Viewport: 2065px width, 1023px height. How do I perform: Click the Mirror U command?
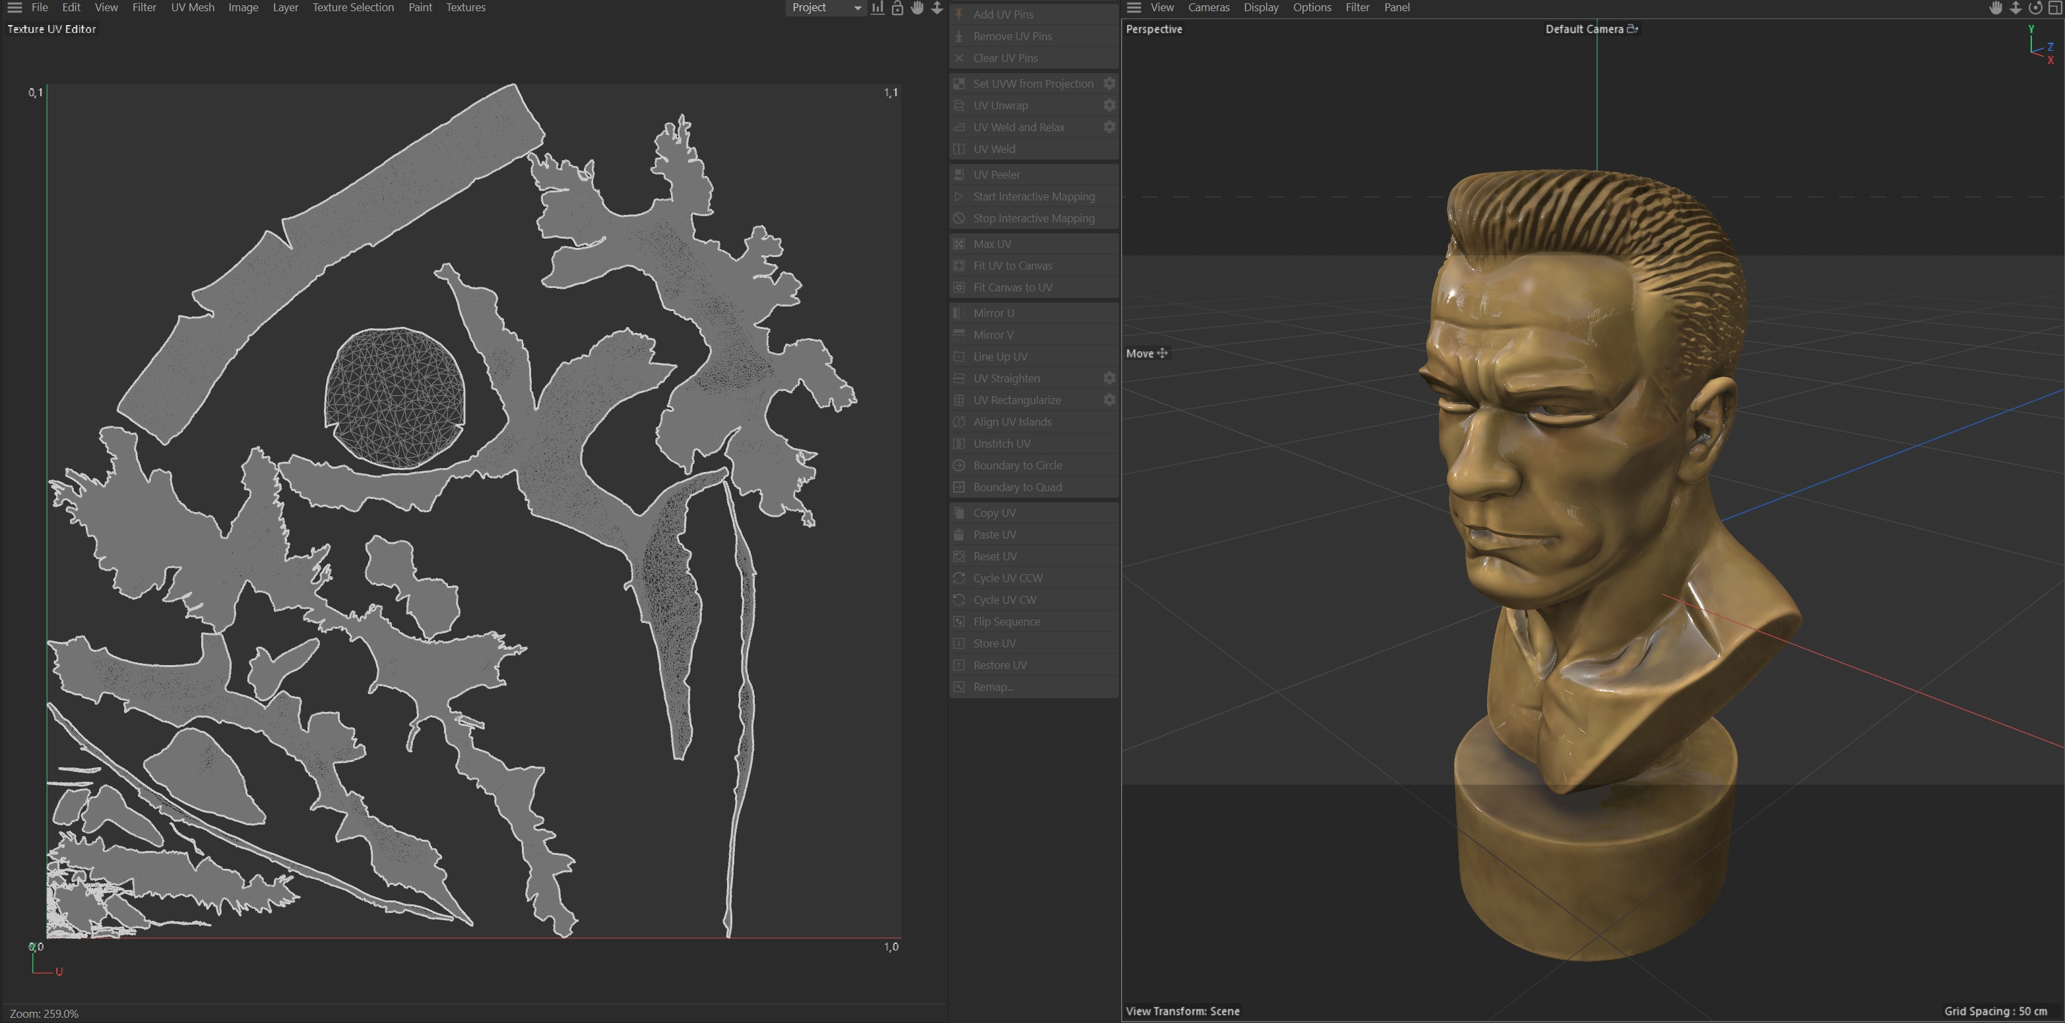(993, 313)
